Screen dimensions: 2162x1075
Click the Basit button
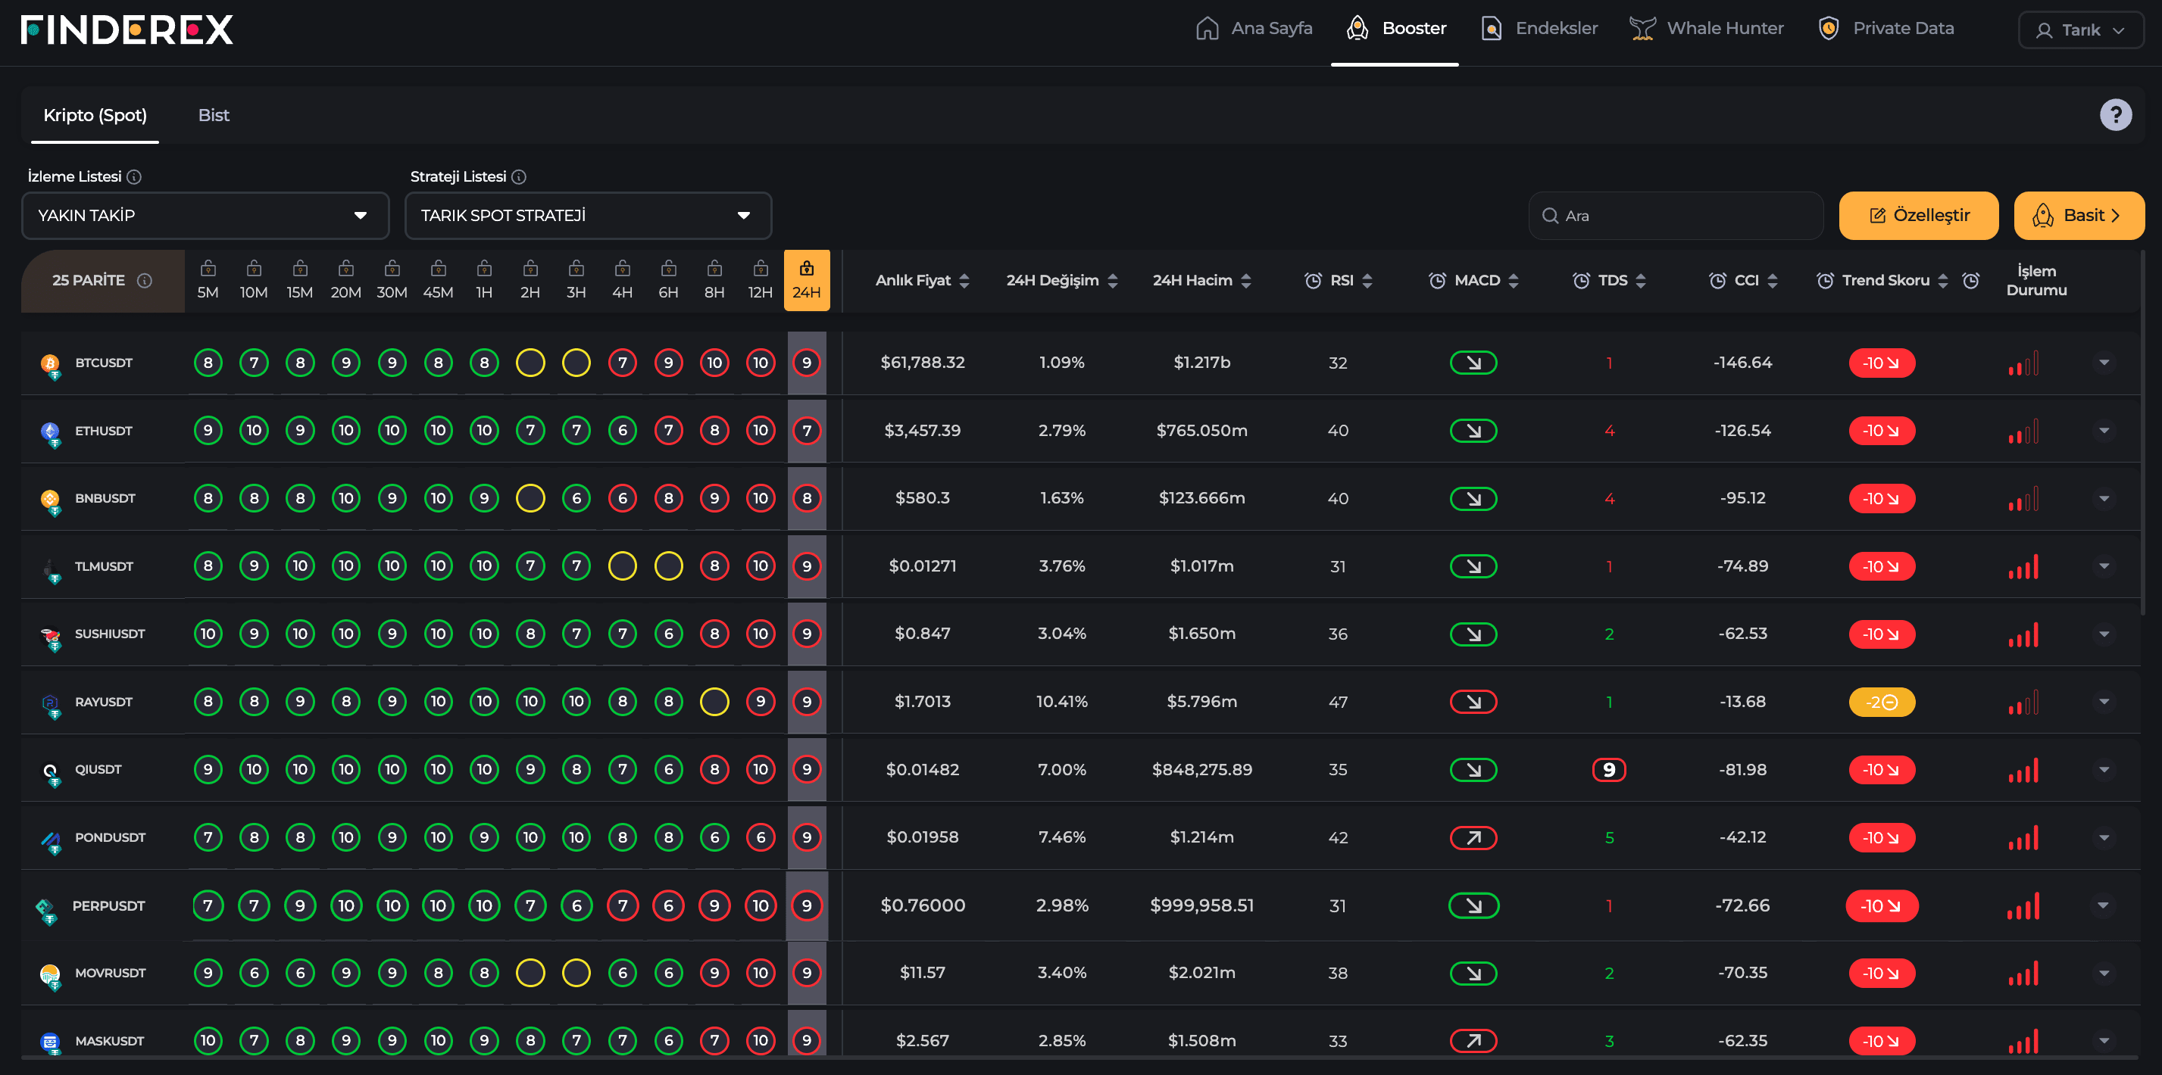pyautogui.click(x=2078, y=216)
